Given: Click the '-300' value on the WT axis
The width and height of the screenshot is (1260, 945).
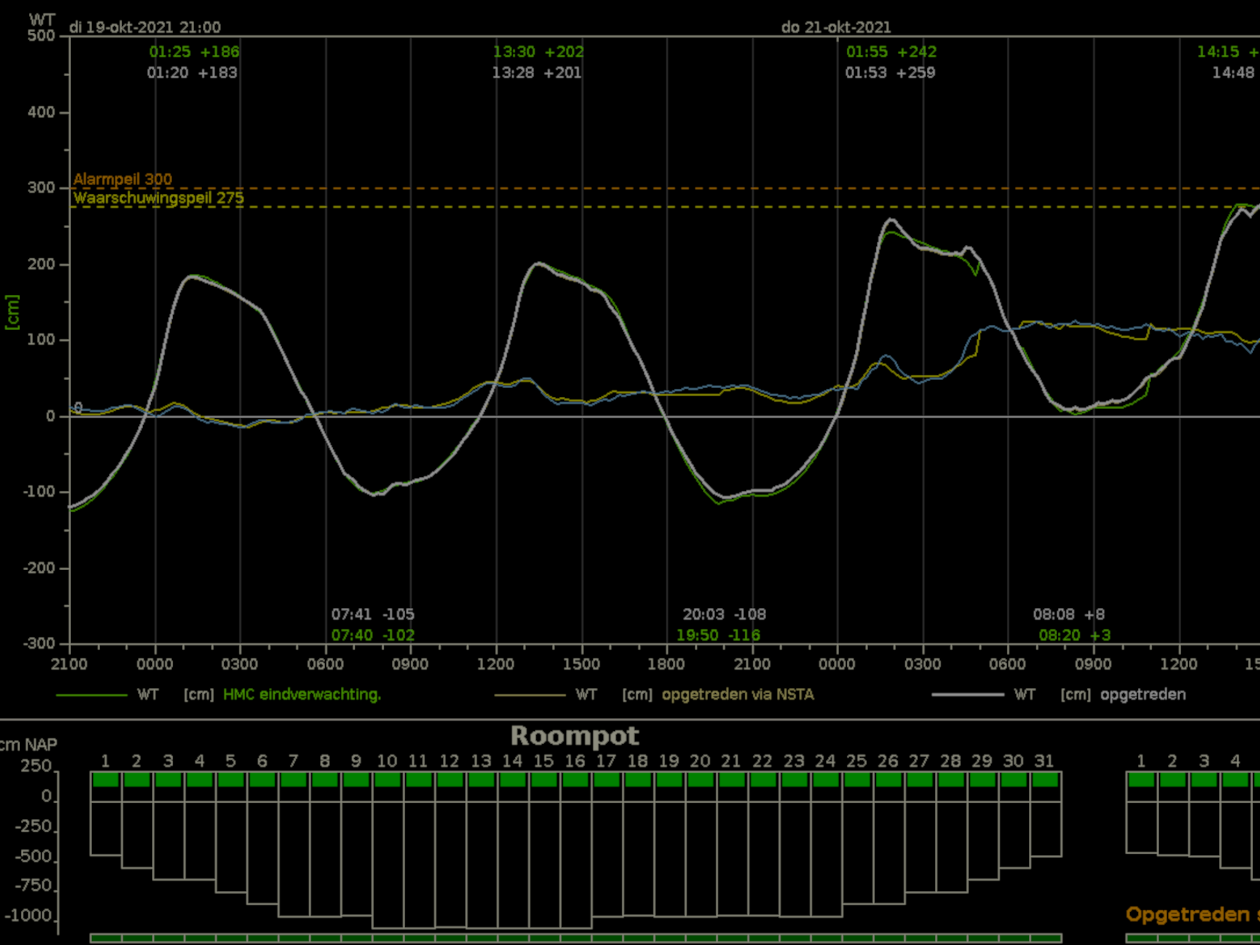Looking at the screenshot, I should pyautogui.click(x=39, y=644).
